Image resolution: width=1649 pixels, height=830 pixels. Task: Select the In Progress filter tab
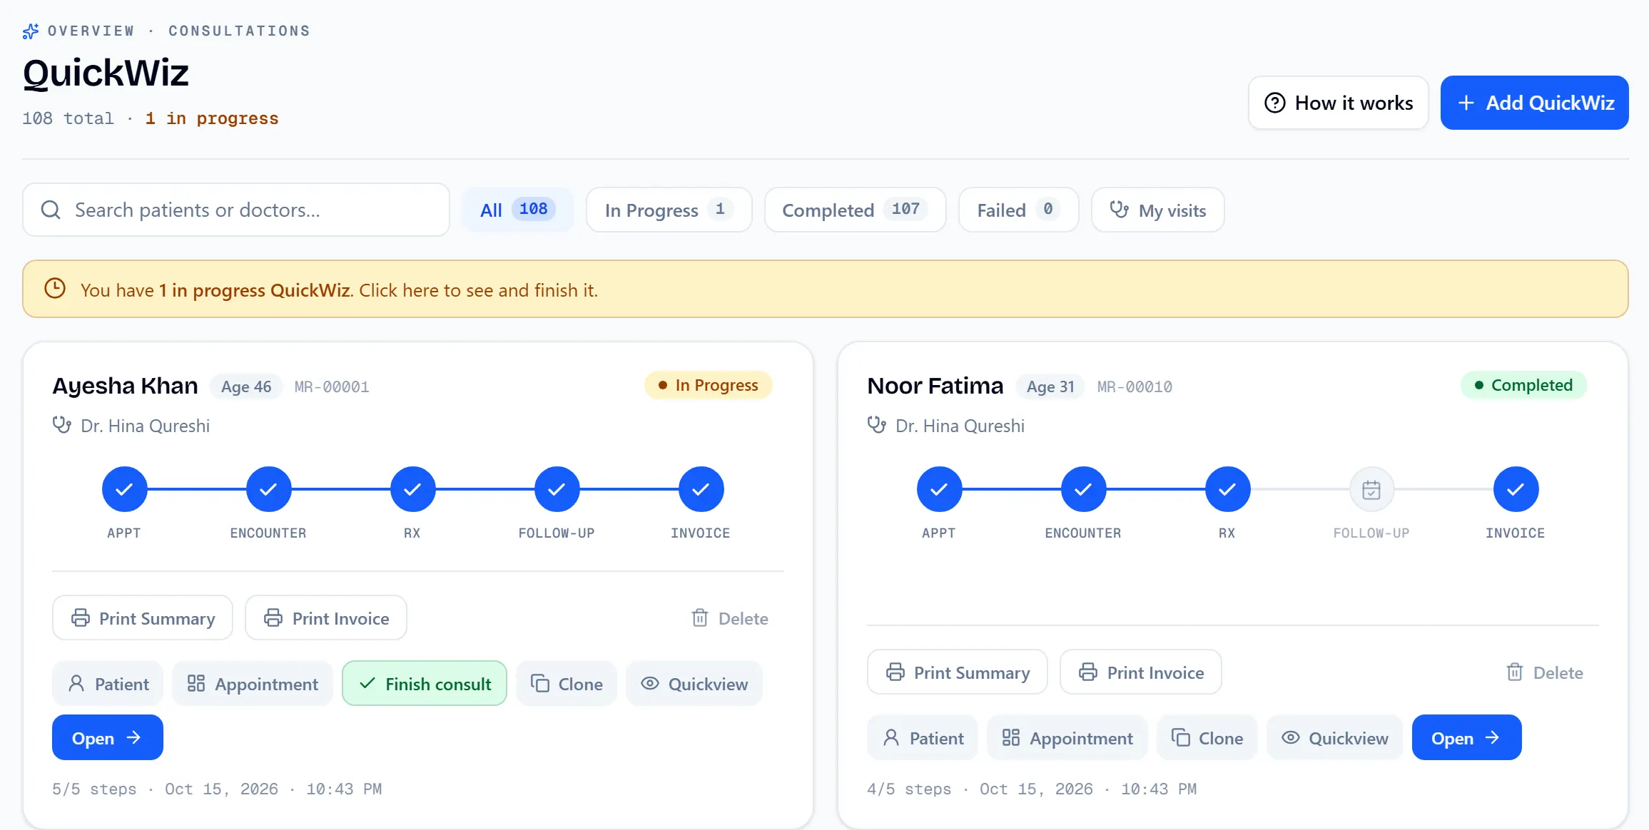tap(669, 210)
